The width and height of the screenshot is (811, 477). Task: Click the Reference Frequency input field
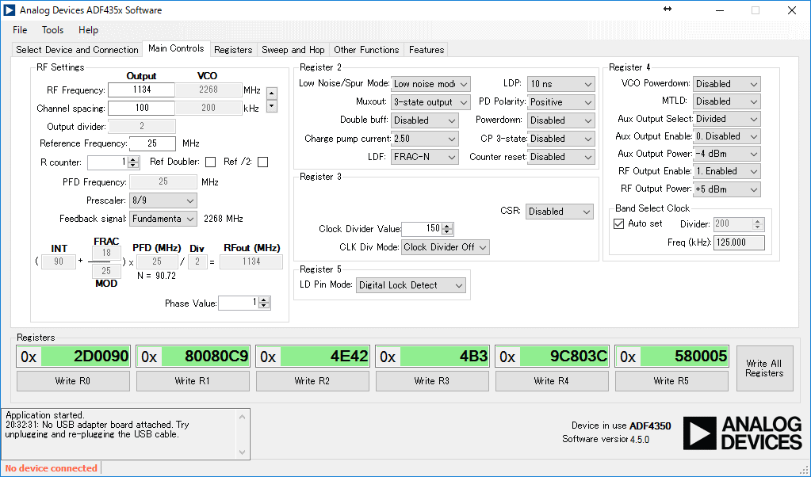[152, 143]
